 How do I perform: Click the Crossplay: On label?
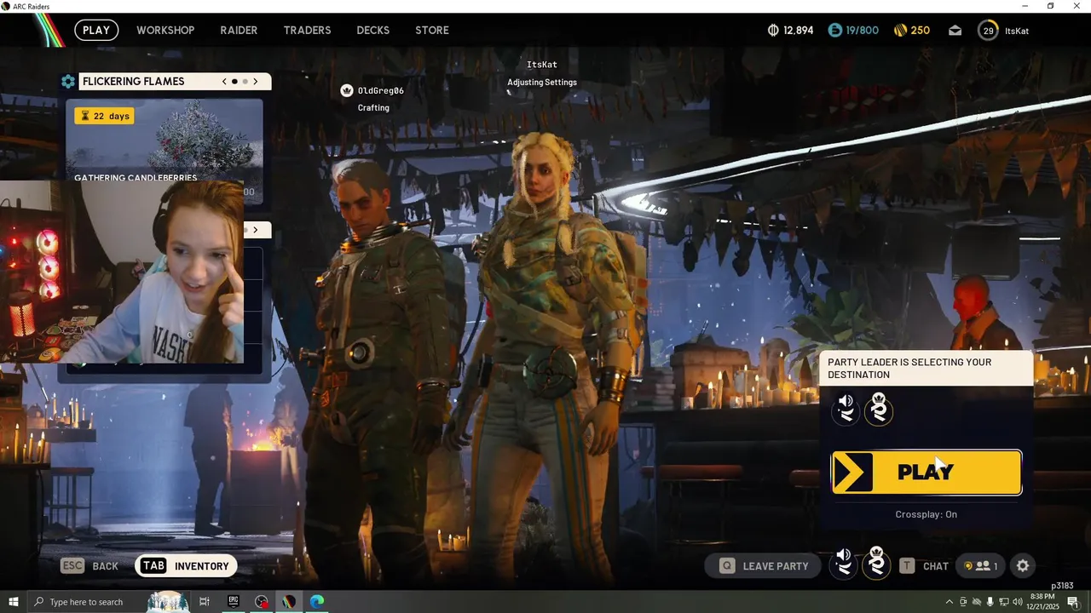(x=926, y=514)
